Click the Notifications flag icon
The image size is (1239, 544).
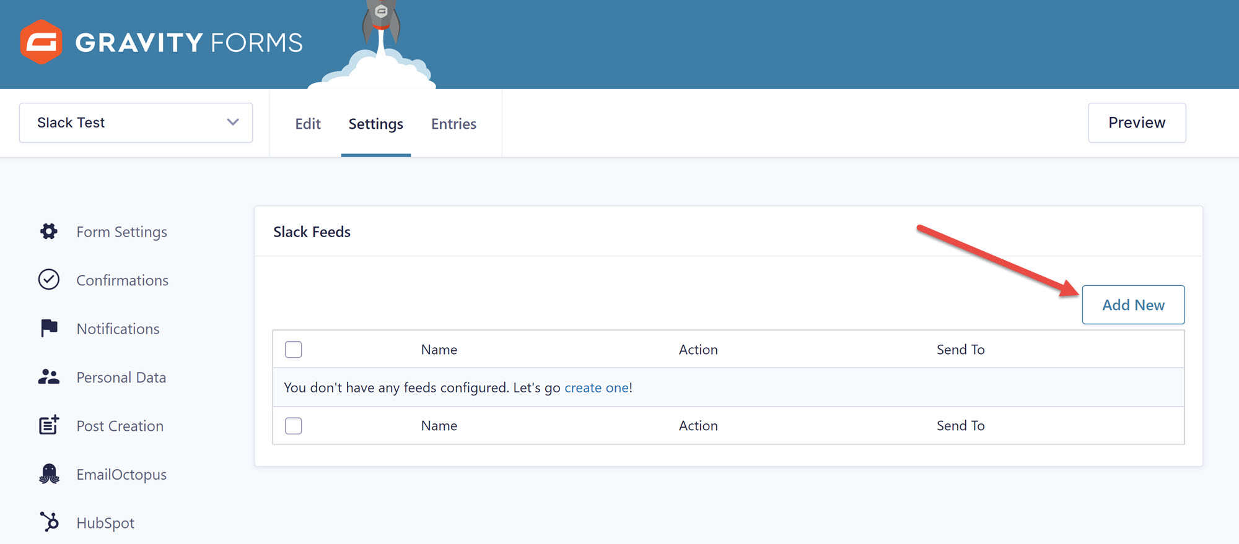point(49,328)
